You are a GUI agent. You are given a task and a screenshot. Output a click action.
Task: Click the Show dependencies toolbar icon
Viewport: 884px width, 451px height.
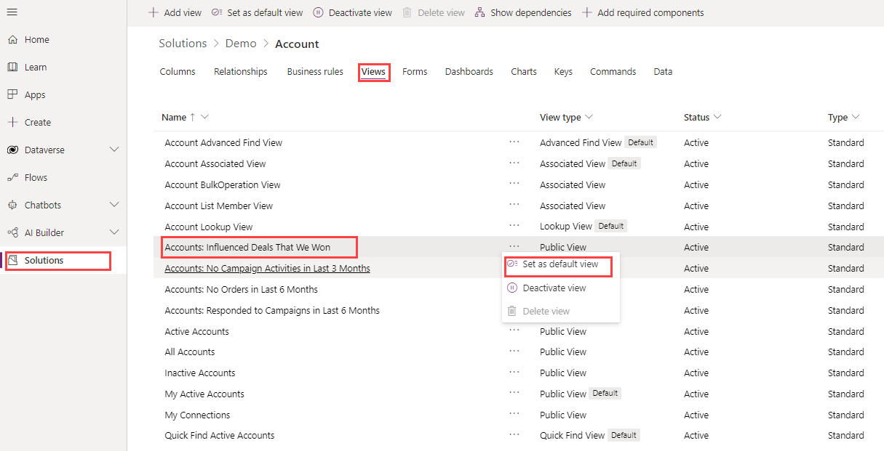479,12
